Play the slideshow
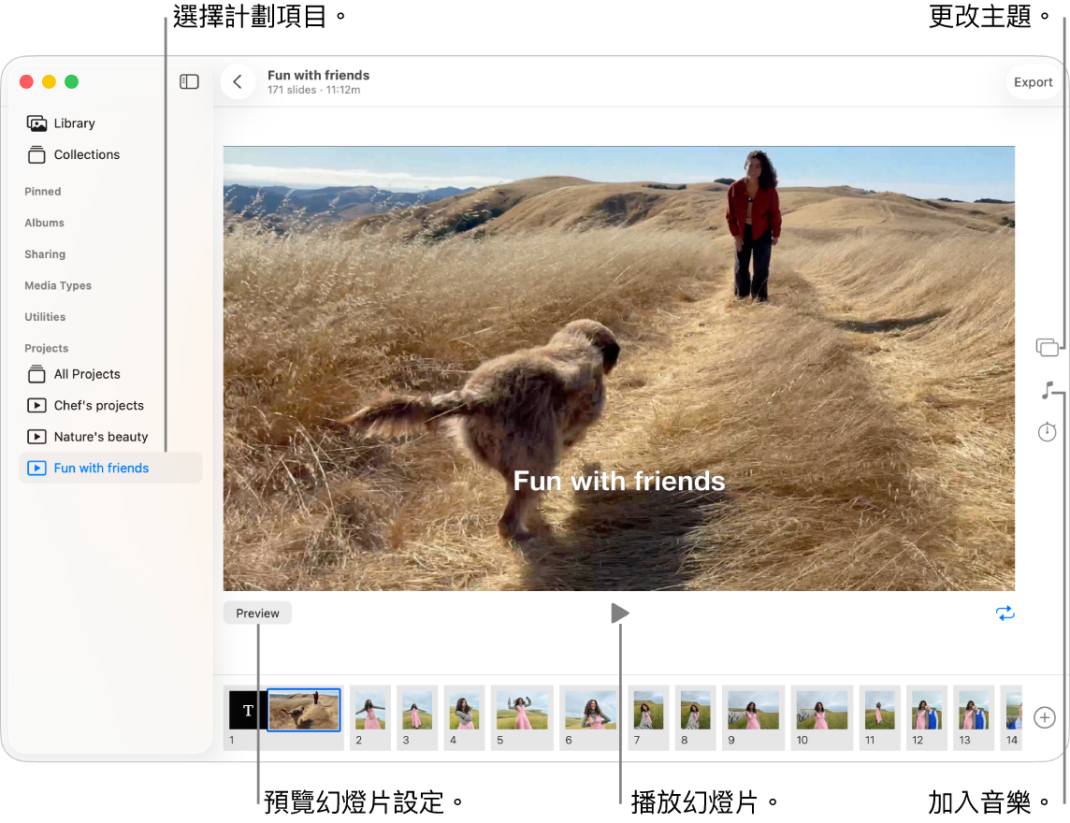This screenshot has width=1070, height=823. point(619,614)
